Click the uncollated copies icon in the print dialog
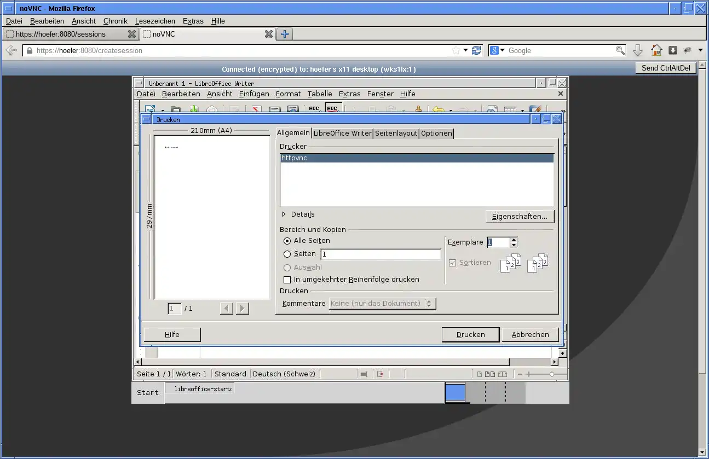The width and height of the screenshot is (709, 459). pos(538,263)
